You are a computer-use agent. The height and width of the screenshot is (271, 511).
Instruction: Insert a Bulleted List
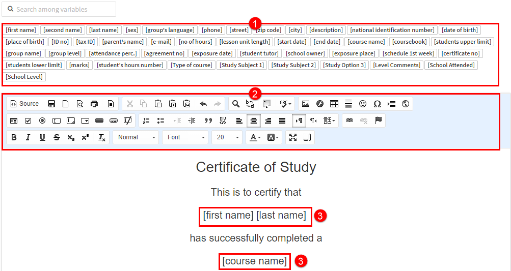[160, 121]
